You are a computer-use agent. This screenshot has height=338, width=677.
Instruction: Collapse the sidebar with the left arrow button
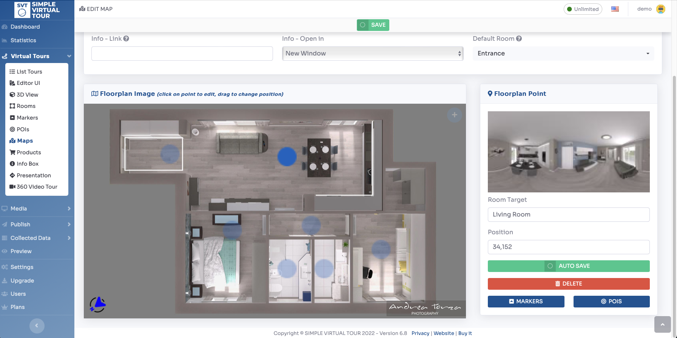tap(37, 326)
